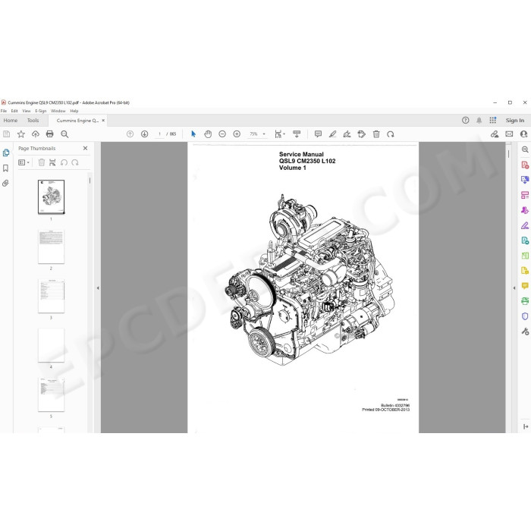Zoom in with the plus icon
The height and width of the screenshot is (531, 531).
pos(237,134)
